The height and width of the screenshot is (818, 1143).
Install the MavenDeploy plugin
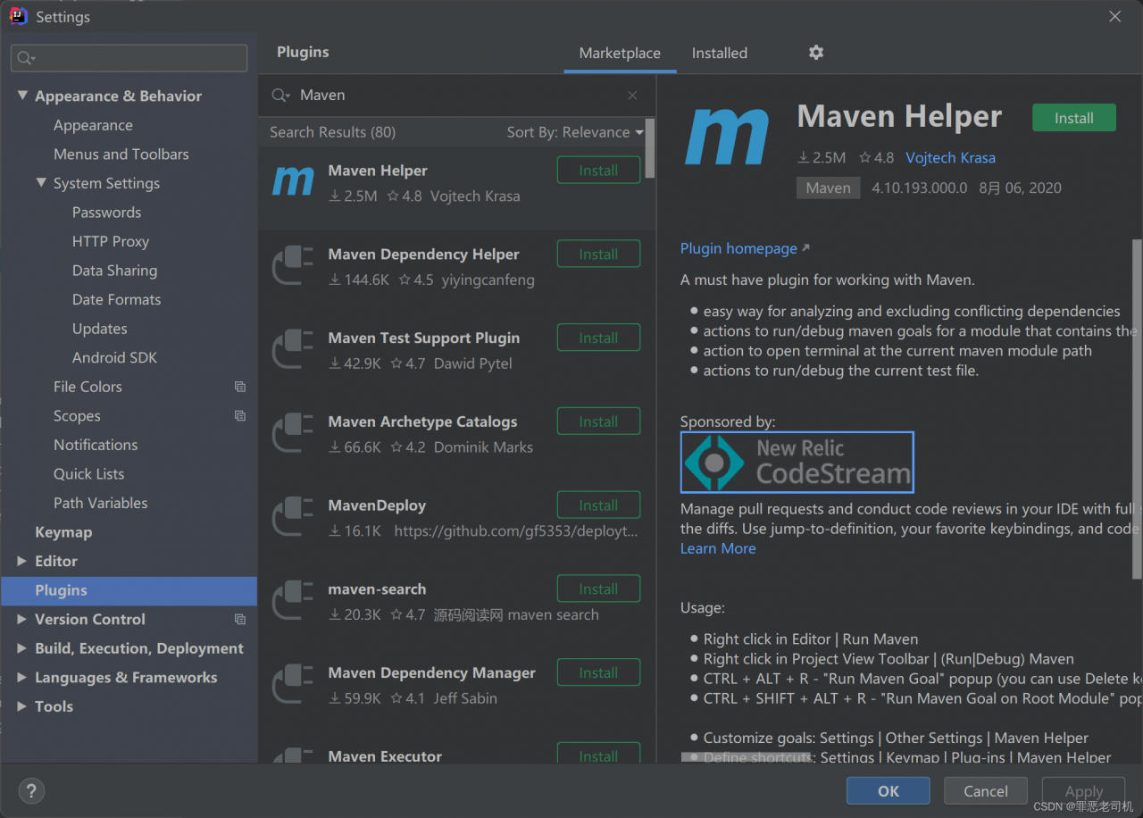click(x=598, y=505)
